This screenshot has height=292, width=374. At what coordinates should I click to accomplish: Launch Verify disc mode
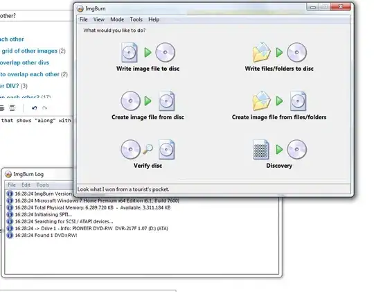pyautogui.click(x=148, y=154)
